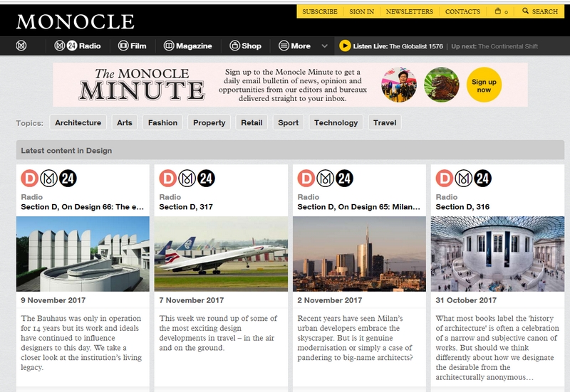Image resolution: width=570 pixels, height=392 pixels.
Task: Click the M logo icon on On Design 65 card
Action: [326, 179]
